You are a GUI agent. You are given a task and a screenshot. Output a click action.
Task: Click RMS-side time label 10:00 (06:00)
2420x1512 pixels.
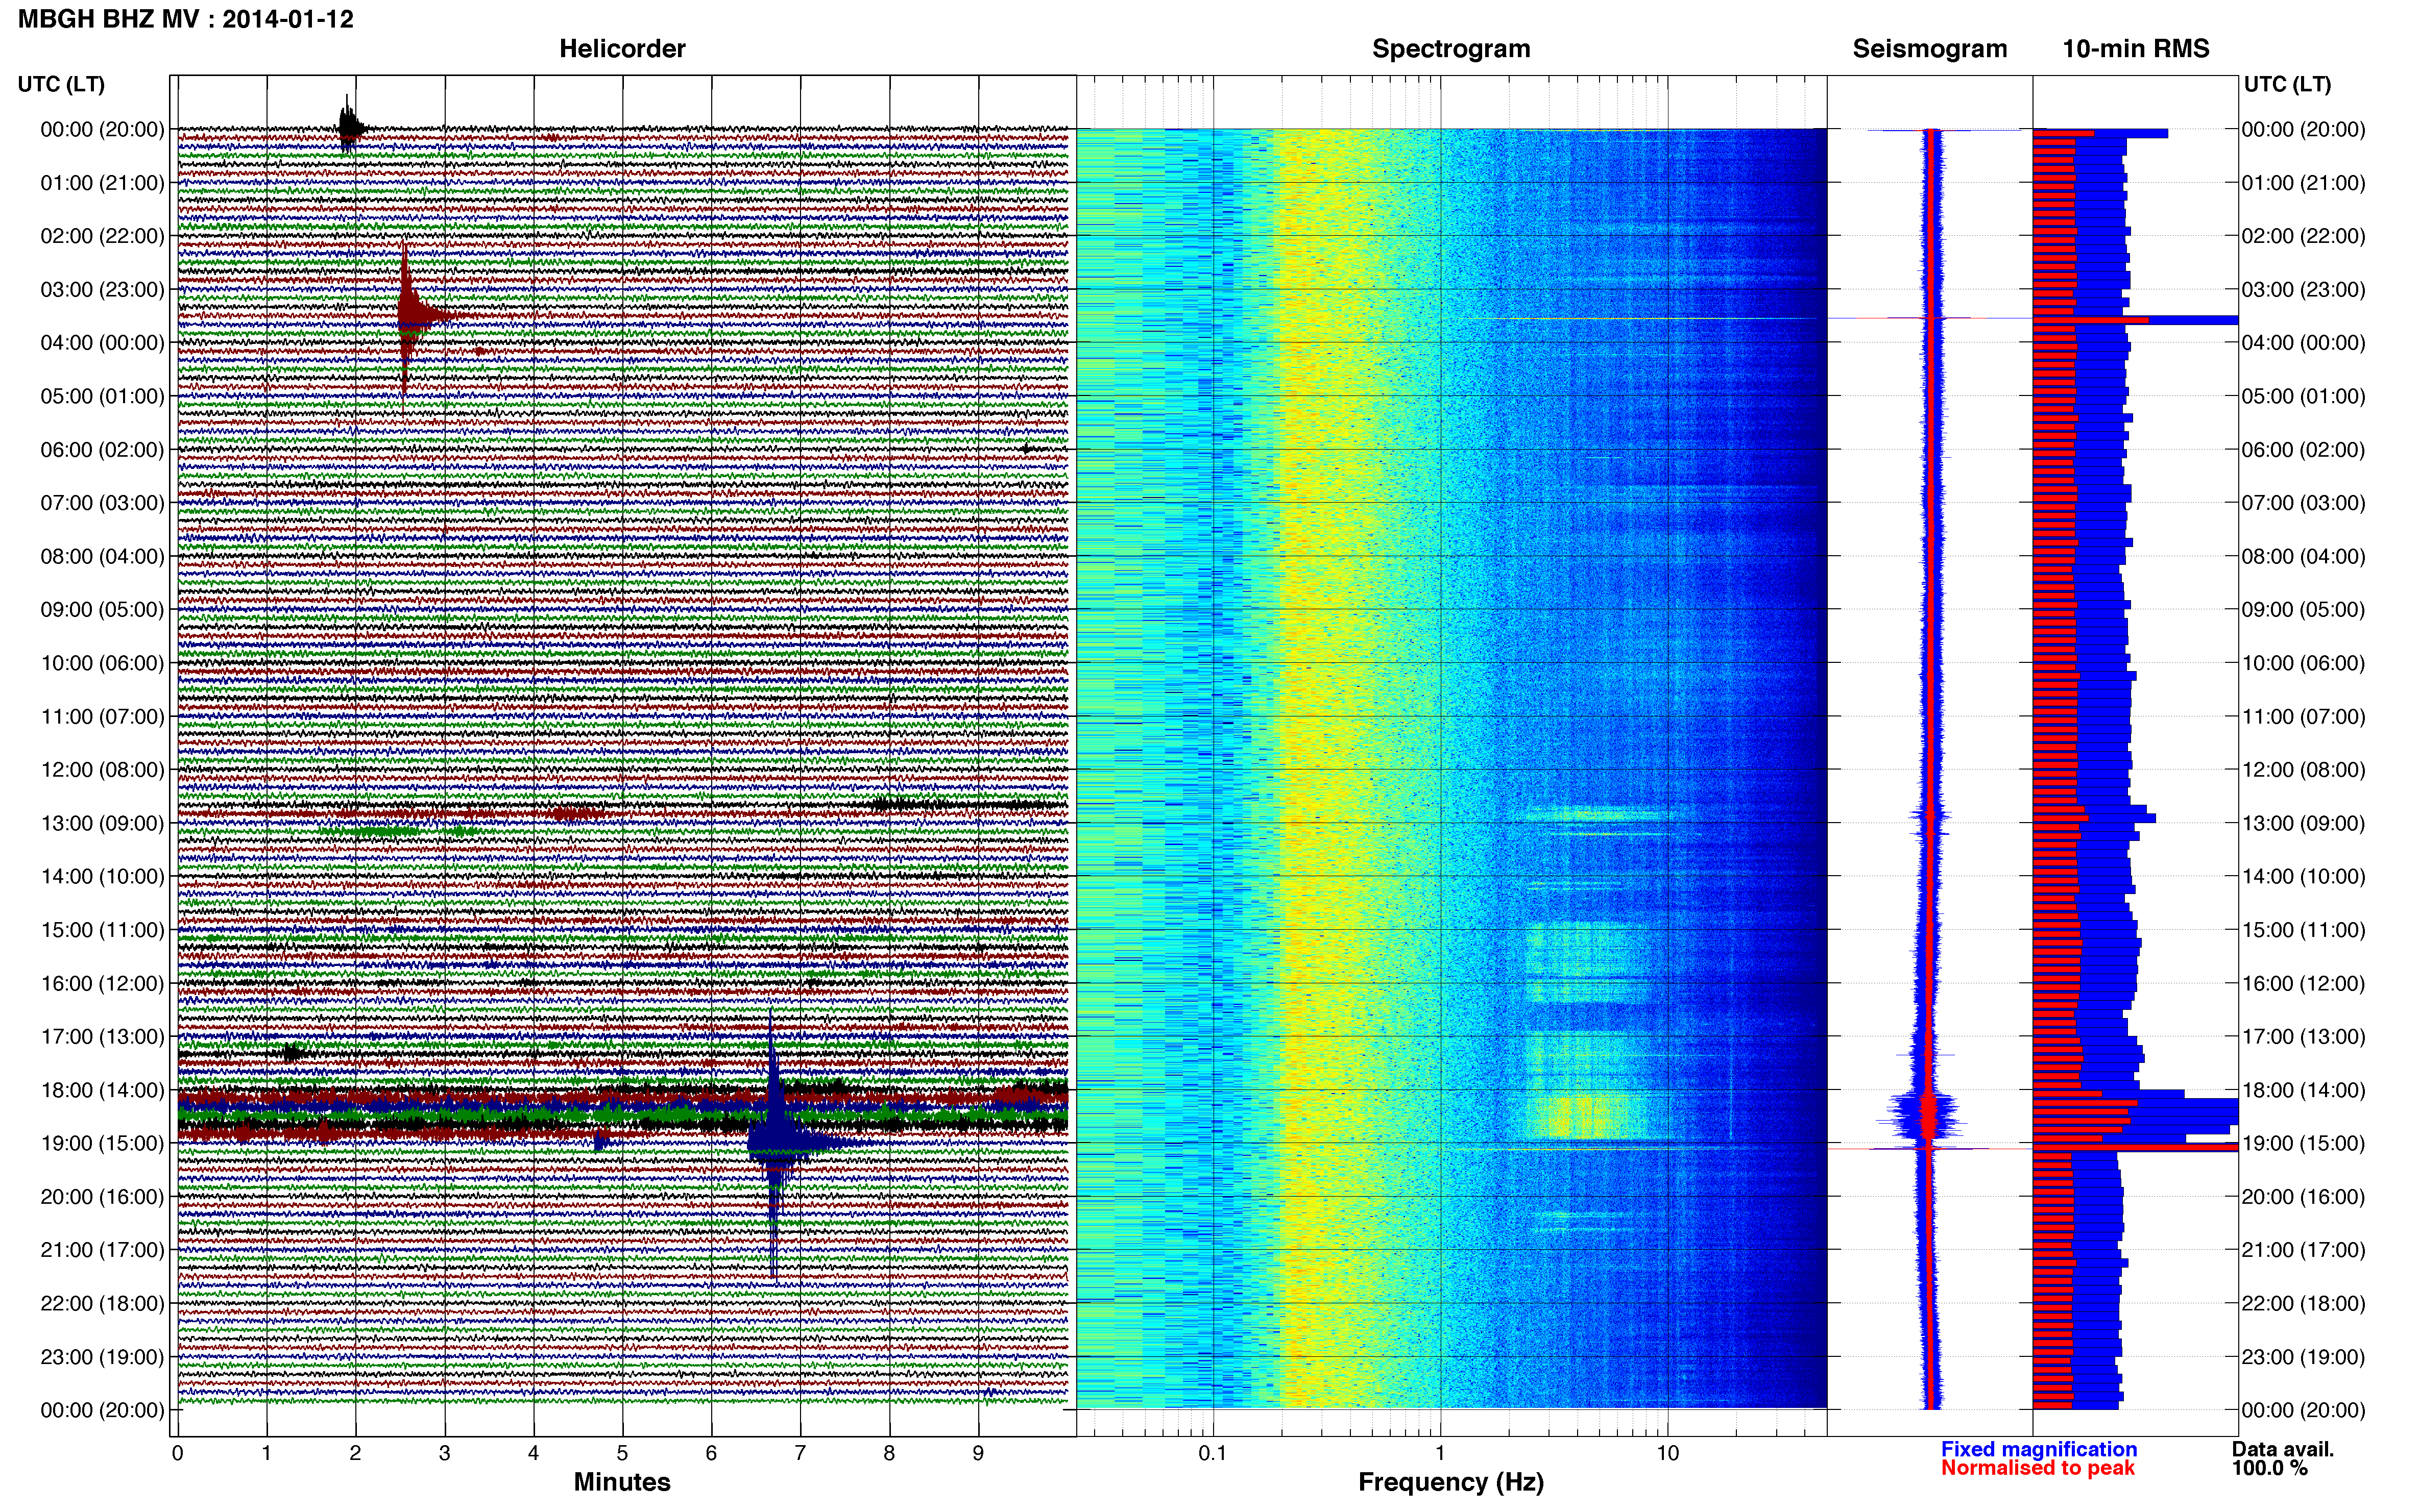tap(2303, 663)
